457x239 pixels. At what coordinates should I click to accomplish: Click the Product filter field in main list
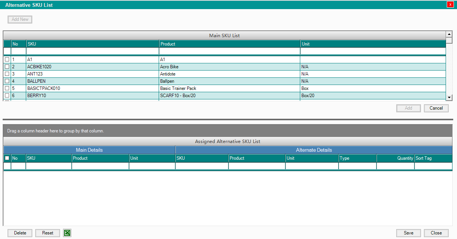tap(229, 51)
